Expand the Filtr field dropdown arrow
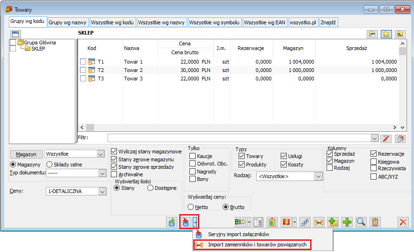This screenshot has height=252, width=414. pos(374,138)
